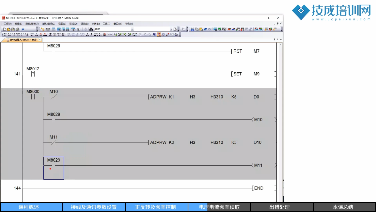Open the 在线(O) menu
The height and width of the screenshot is (212, 376).
[x=73, y=24]
